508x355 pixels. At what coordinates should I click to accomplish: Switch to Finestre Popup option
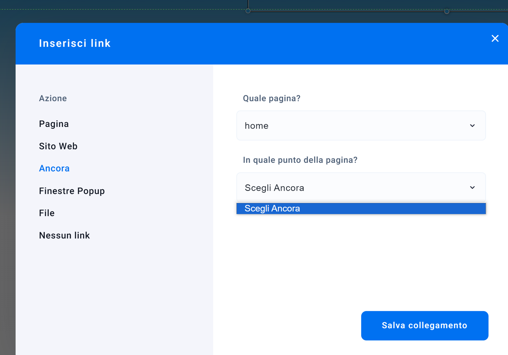tap(72, 191)
